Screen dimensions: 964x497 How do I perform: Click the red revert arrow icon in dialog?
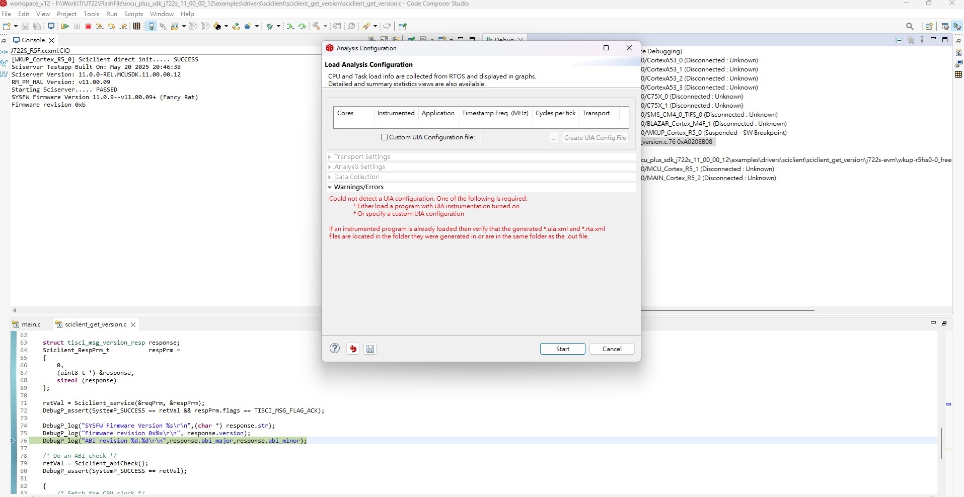(x=353, y=349)
